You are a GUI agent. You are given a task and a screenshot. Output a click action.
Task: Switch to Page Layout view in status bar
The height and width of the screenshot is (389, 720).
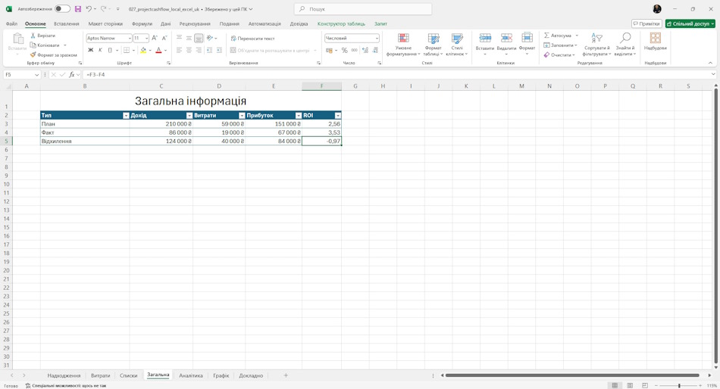coord(630,385)
